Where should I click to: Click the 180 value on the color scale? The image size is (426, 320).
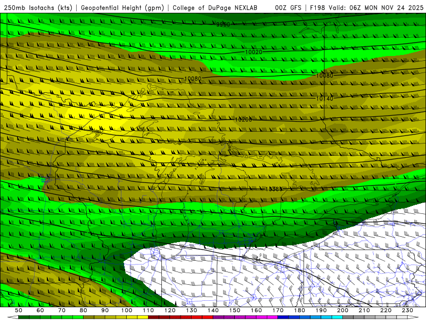[299, 310]
